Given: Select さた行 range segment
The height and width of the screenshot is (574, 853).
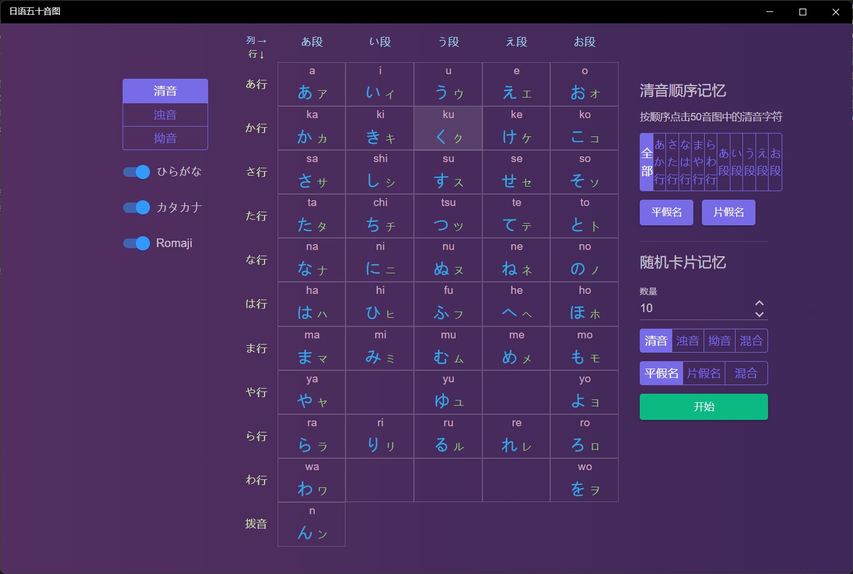Looking at the screenshot, I should coord(673,162).
